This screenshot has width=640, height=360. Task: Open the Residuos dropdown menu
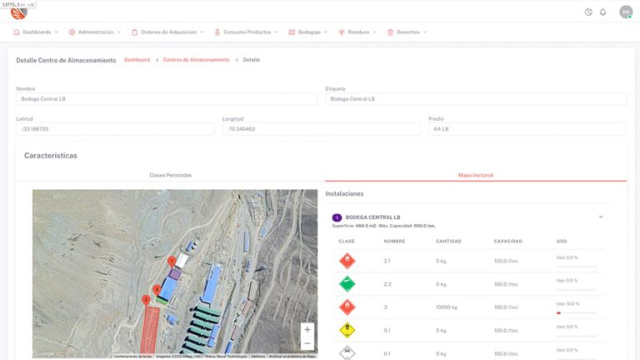pos(357,32)
